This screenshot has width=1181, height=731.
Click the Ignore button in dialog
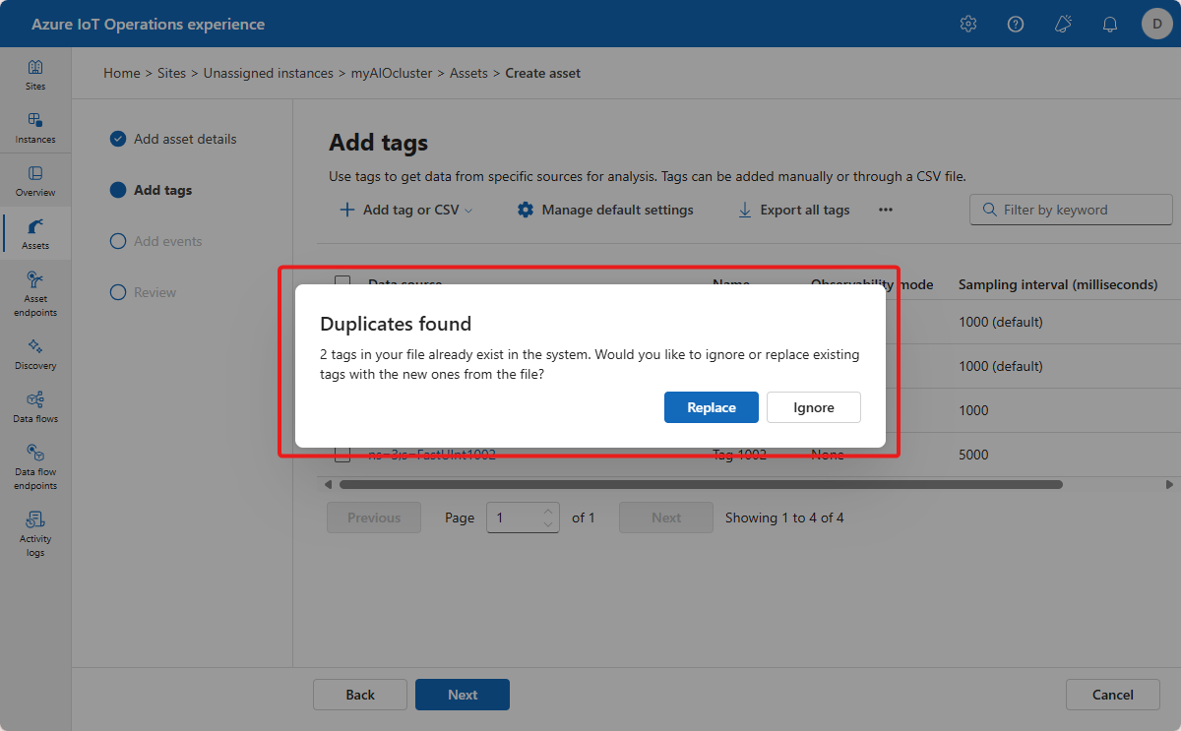coord(814,407)
